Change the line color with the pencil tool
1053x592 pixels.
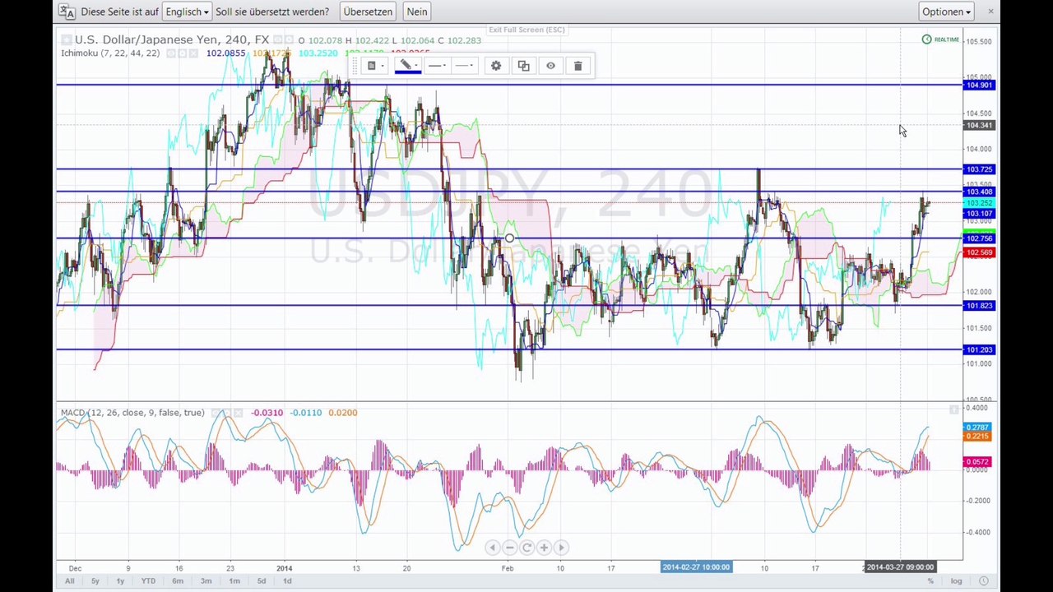(407, 66)
